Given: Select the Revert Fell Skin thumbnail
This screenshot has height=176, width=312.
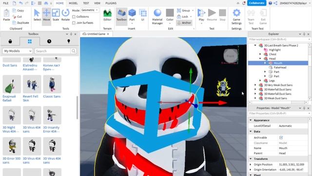Looking at the screenshot, I should point(32,84).
